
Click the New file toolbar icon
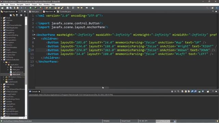(2, 8)
